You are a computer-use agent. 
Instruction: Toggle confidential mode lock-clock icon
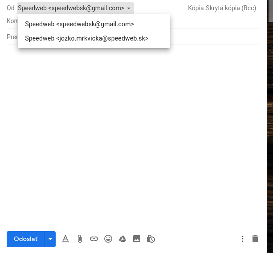151,239
